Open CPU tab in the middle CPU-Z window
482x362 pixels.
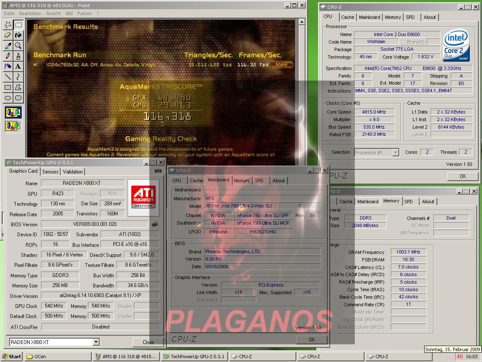(177, 181)
